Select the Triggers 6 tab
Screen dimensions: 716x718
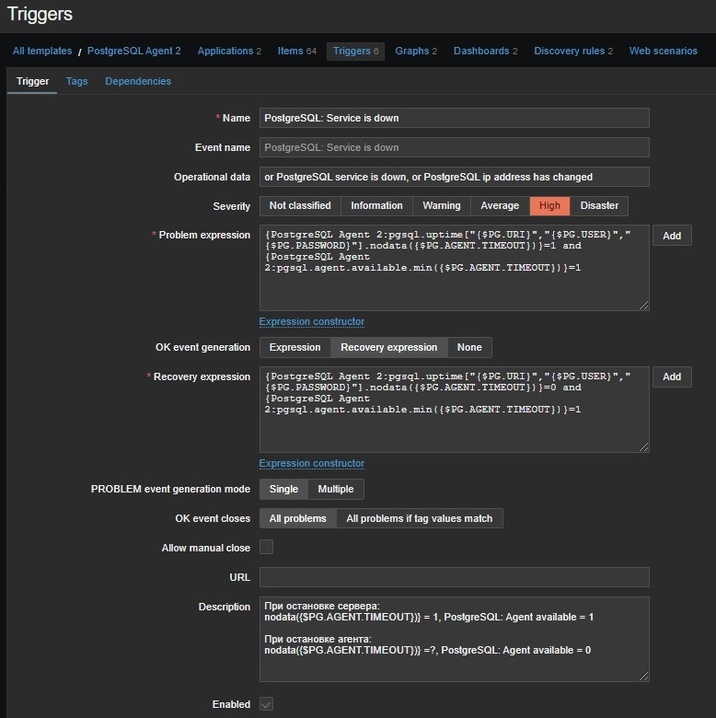click(356, 51)
